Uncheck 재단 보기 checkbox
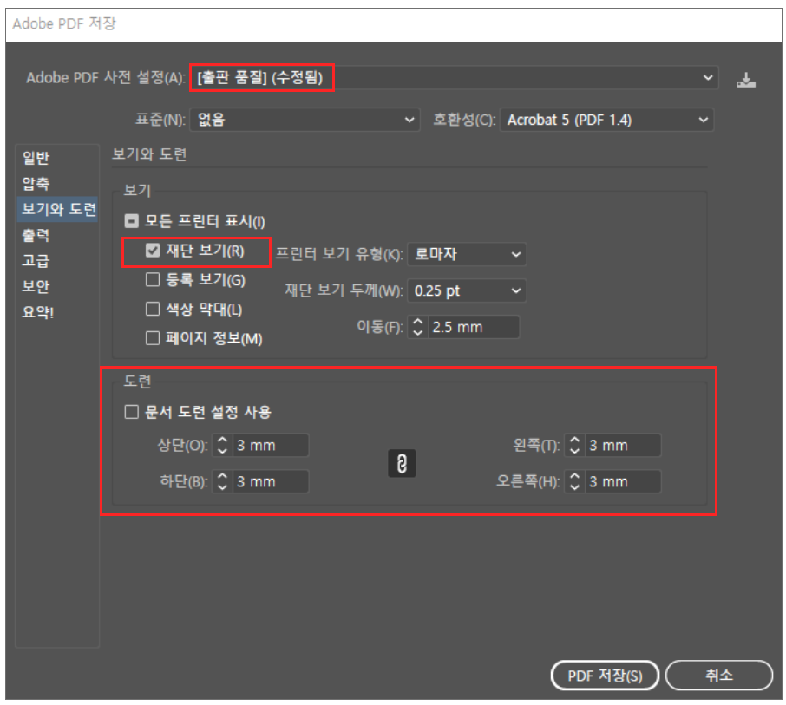The height and width of the screenshot is (705, 786). tap(153, 250)
